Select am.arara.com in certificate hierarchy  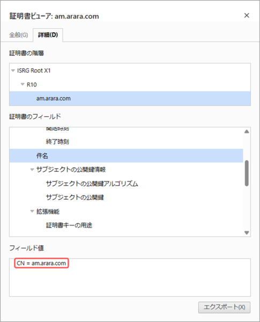(130, 99)
